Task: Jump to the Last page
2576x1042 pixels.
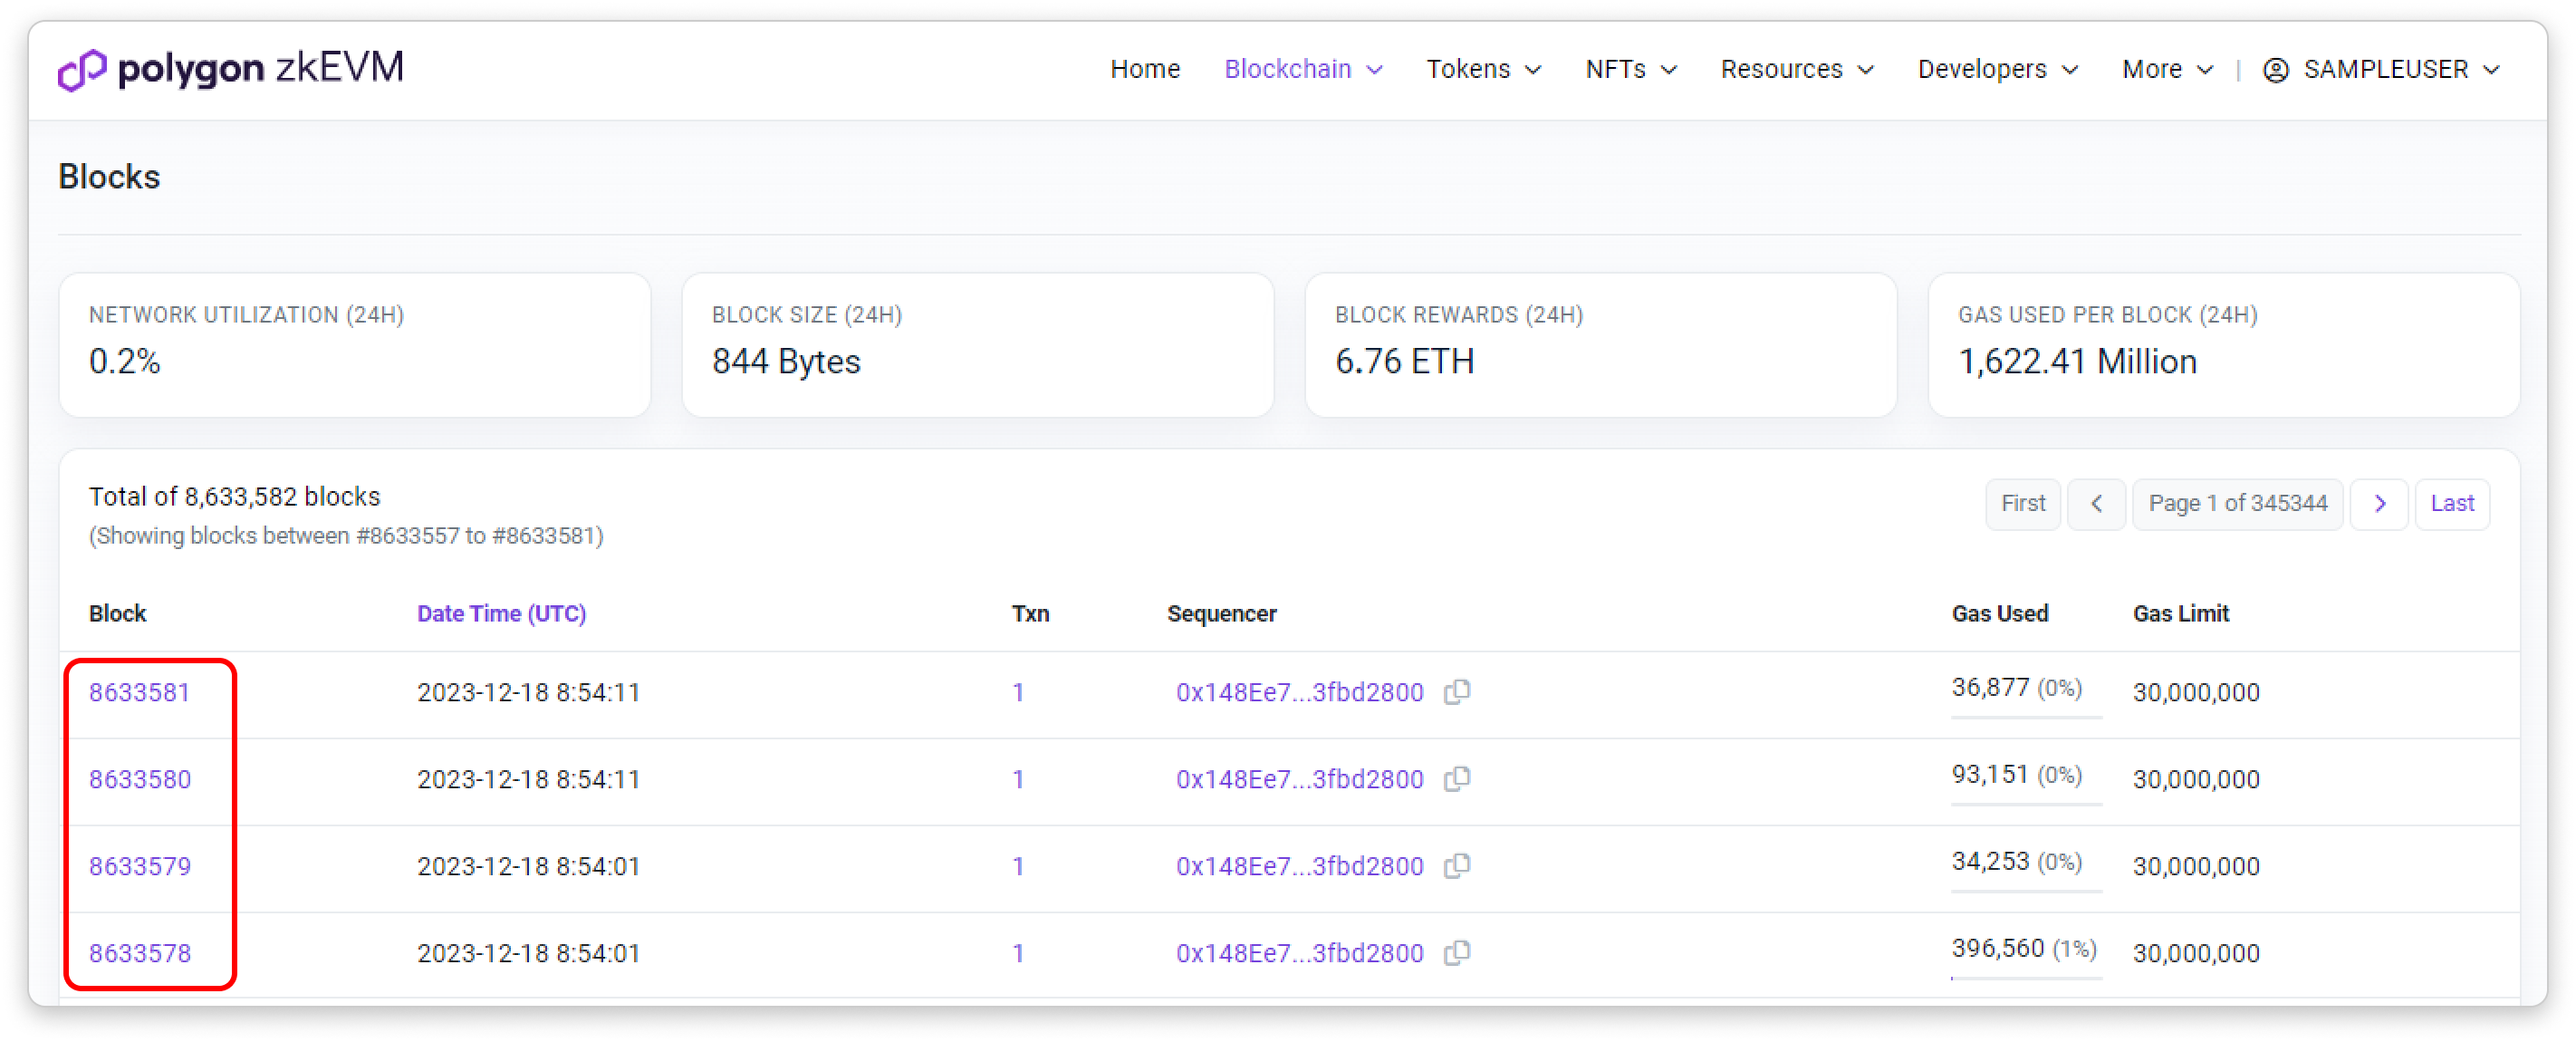Action: 2451,503
